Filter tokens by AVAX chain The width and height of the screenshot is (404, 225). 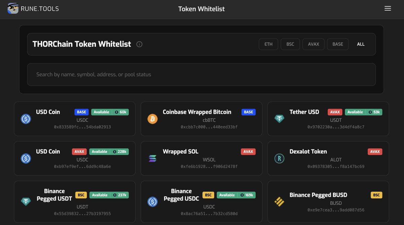[313, 44]
